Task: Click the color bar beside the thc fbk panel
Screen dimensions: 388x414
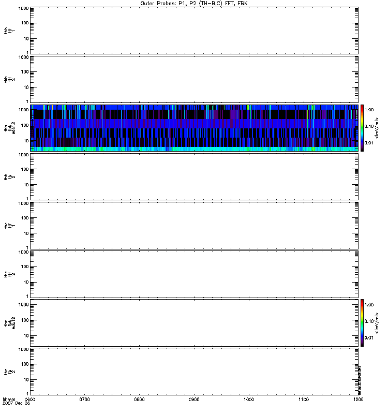Action: 362,323
